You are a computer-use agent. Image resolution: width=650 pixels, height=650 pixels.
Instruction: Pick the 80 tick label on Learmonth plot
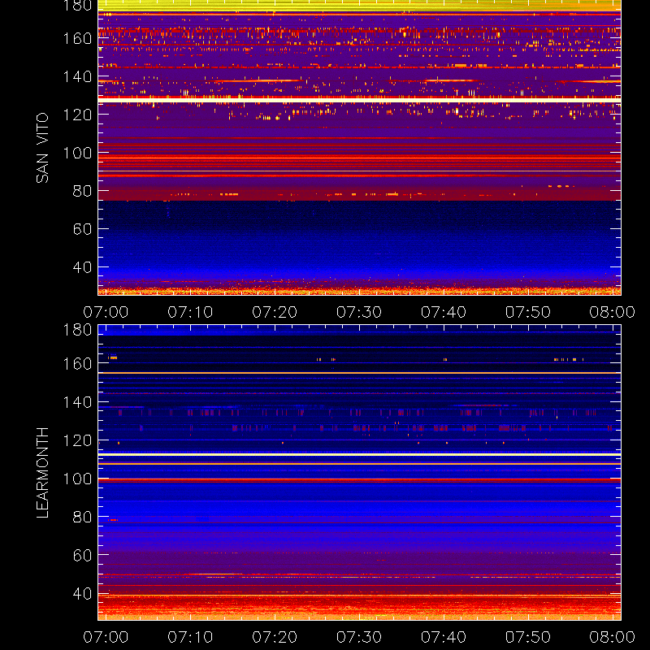(82, 517)
